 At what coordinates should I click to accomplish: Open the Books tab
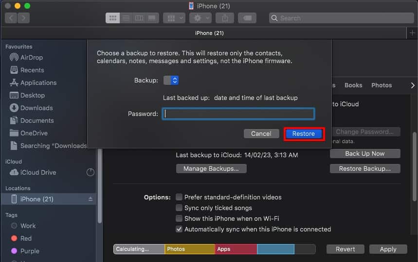pyautogui.click(x=353, y=85)
